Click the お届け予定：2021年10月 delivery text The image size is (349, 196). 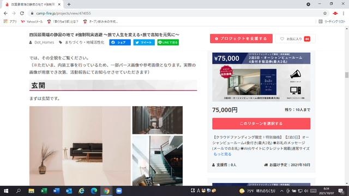point(287,165)
